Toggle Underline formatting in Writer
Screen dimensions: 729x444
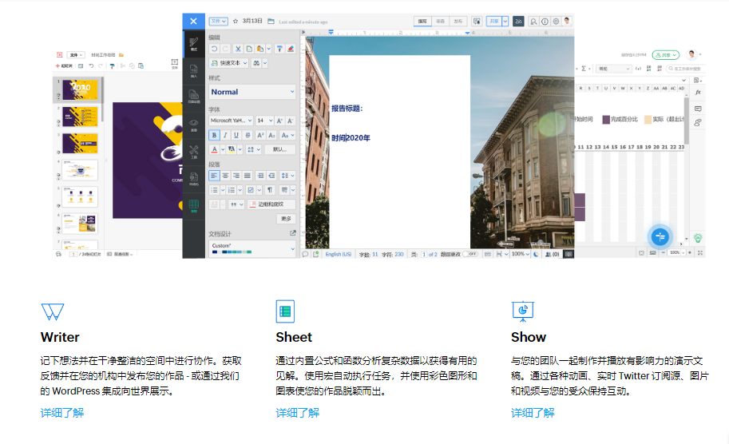click(236, 135)
